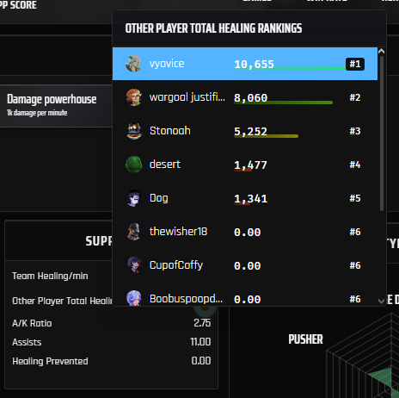399x398 pixels.
Task: Click the Assists stat label
Action: [27, 342]
